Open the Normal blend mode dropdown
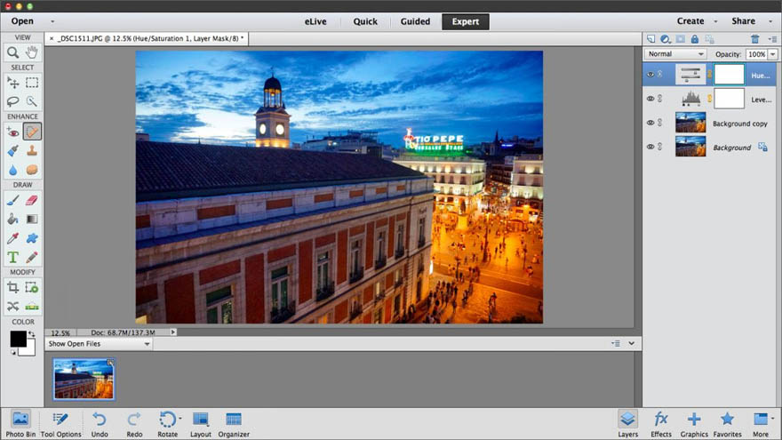 676,54
